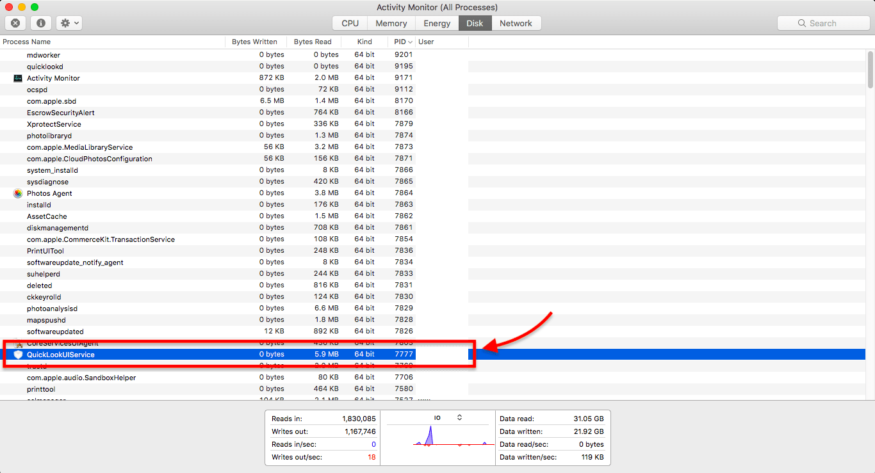Select the QuickLookUIService process name
This screenshot has width=875, height=473.
[x=61, y=355]
